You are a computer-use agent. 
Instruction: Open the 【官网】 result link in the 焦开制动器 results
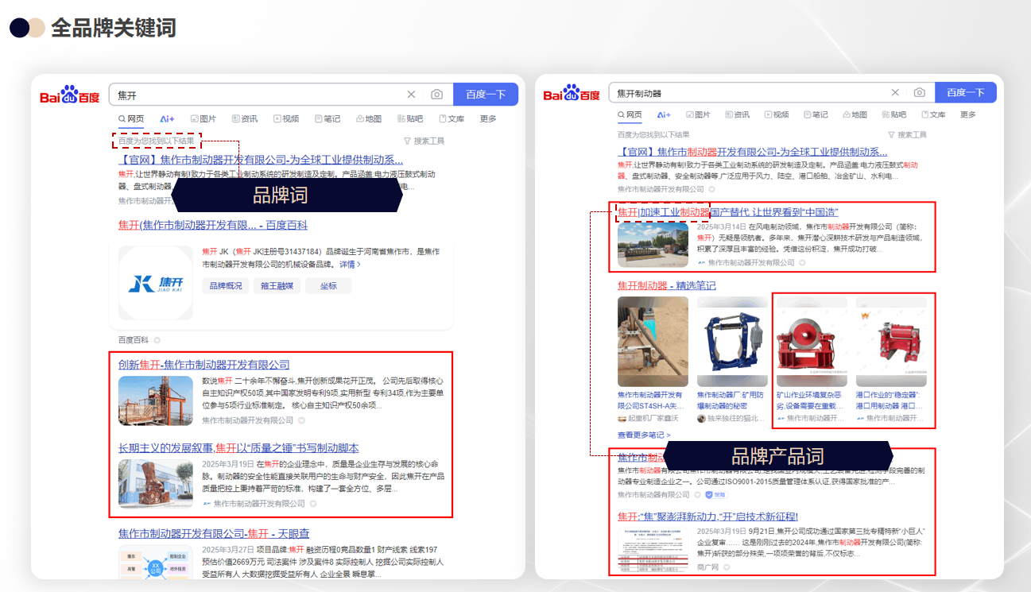coord(753,152)
